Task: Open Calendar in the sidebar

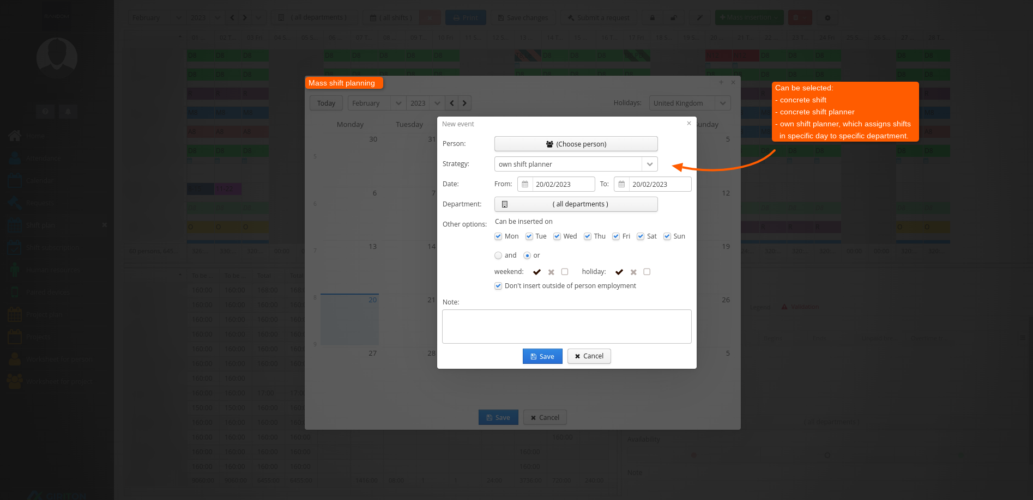Action: click(40, 180)
